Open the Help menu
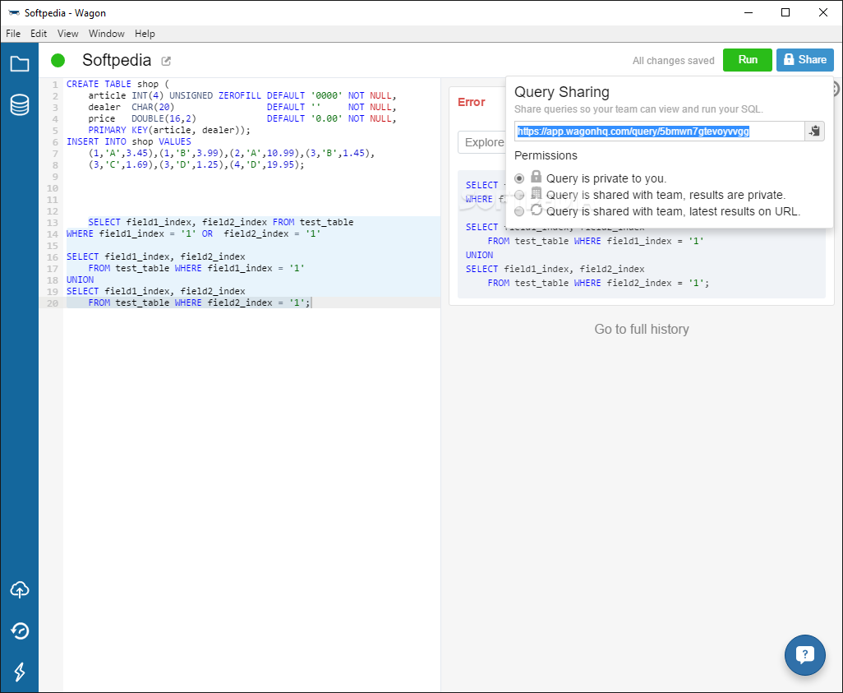The height and width of the screenshot is (693, 843). [145, 34]
